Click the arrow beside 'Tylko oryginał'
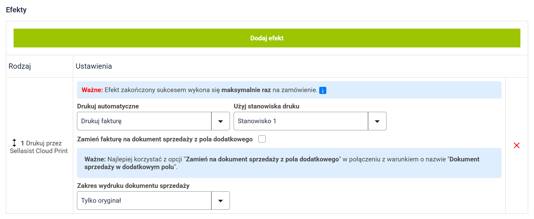Image resolution: width=534 pixels, height=219 pixels. (220, 201)
